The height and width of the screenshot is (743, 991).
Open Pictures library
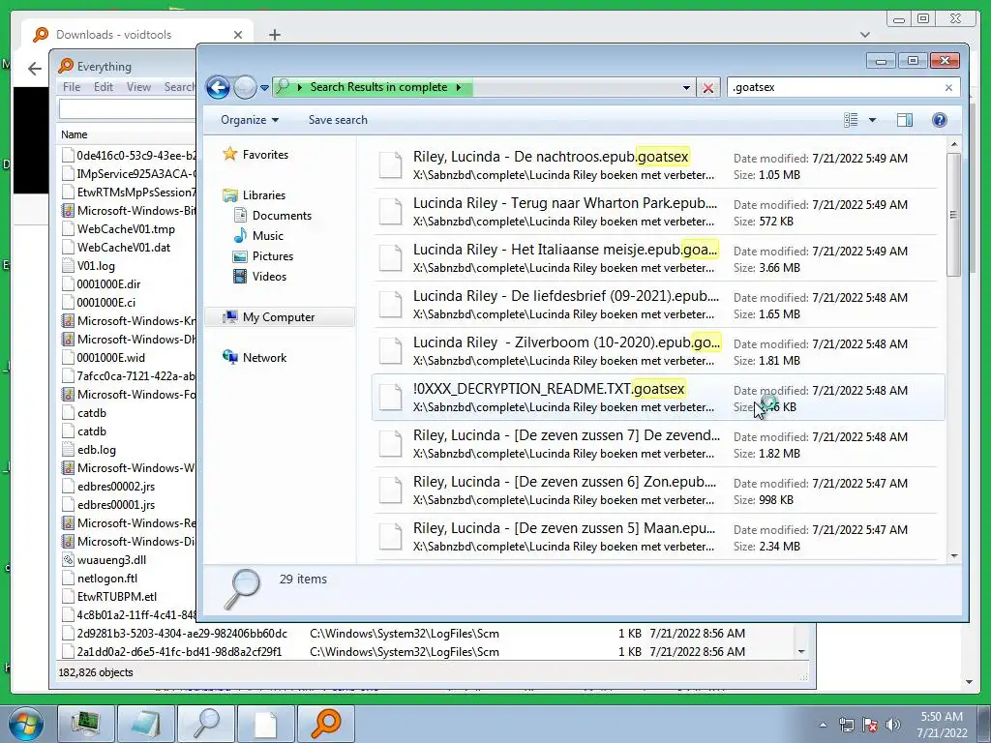(x=263, y=255)
